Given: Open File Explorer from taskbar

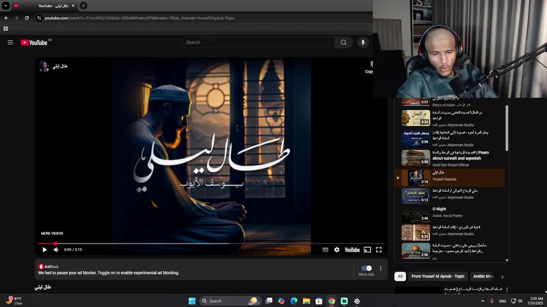Looking at the screenshot, I should pos(306,301).
